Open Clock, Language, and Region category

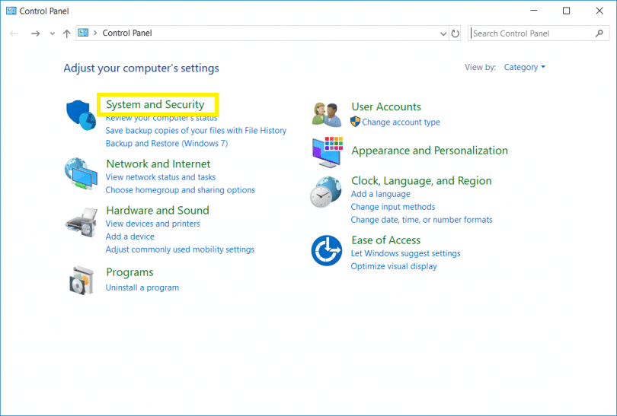click(x=421, y=181)
